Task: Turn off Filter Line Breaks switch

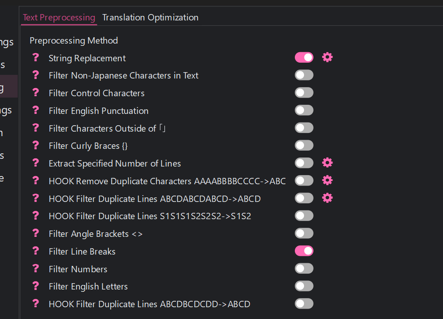Action: tap(304, 251)
